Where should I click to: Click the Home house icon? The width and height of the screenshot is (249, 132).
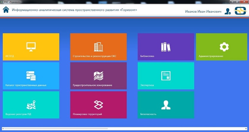[x=6, y=10]
